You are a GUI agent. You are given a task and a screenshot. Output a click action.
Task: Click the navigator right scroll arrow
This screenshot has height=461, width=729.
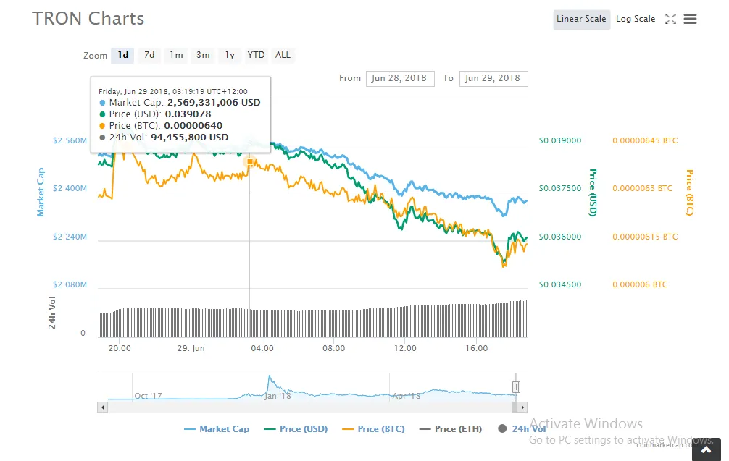click(522, 407)
